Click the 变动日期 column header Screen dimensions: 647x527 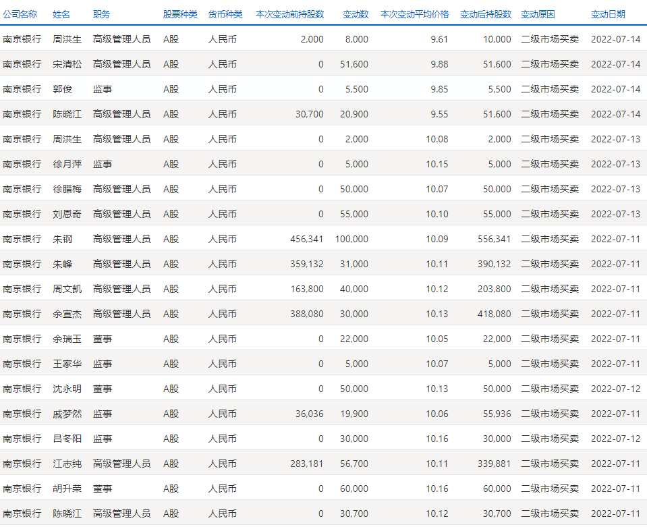(x=609, y=14)
